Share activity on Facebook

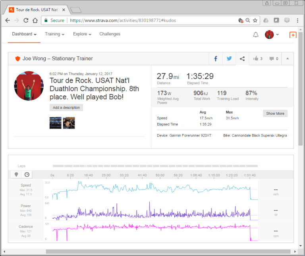pyautogui.click(x=216, y=59)
